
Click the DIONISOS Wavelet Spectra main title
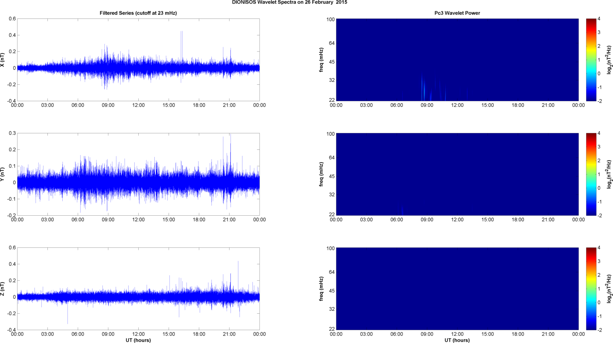[289, 2]
